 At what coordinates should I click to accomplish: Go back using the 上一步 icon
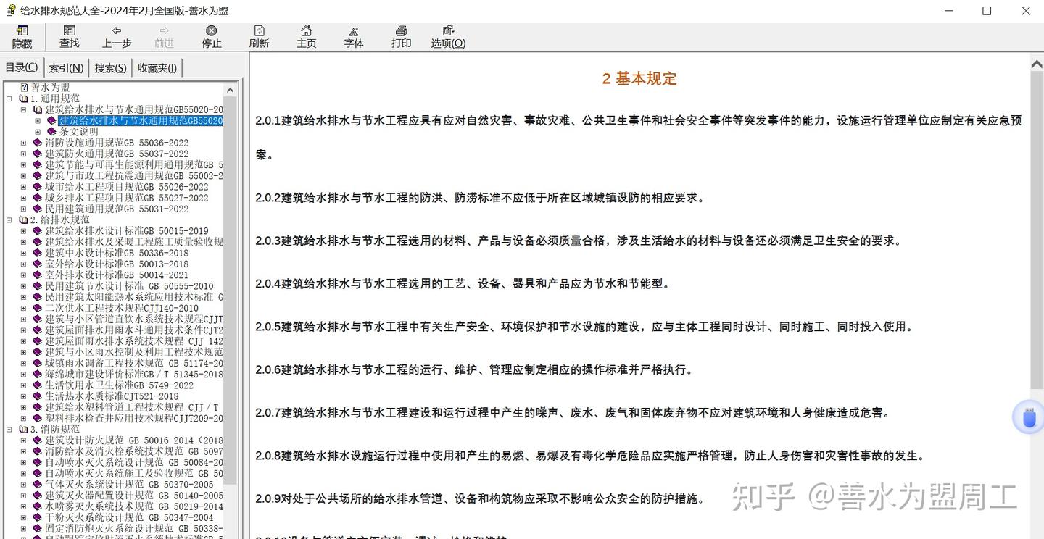[x=116, y=36]
